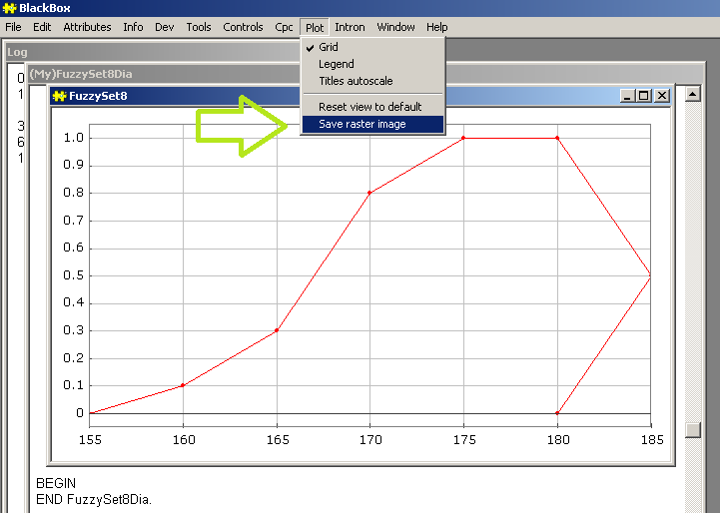720x513 pixels.
Task: Click the BlackBox application icon in title bar
Action: coord(9,8)
